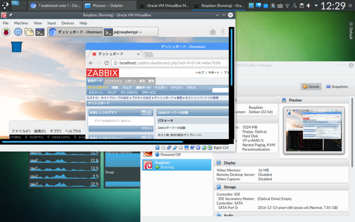
Task: Open Devices menu in Raspbian VM window
Action: [x=68, y=23]
